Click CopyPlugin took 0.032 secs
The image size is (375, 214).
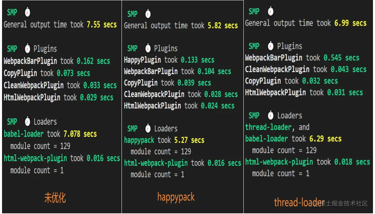coord(291,81)
